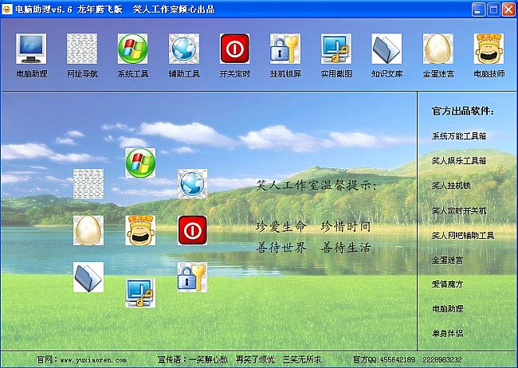Screen dimensions: 518x368
Task: Click unlabeled Windows orb icon over landscape
Action: [140, 162]
